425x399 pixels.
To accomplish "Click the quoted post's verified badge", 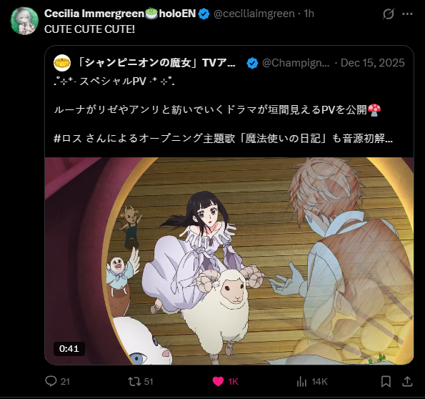I will 252,63.
